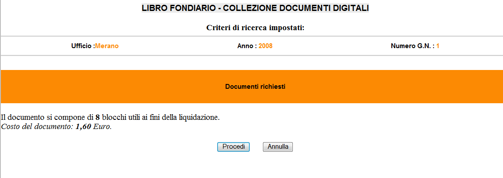Click the word liquidazione
This screenshot has width=503, height=178.
tap(200, 117)
